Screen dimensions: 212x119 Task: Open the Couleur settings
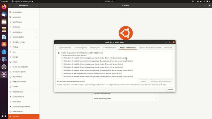click(24, 87)
